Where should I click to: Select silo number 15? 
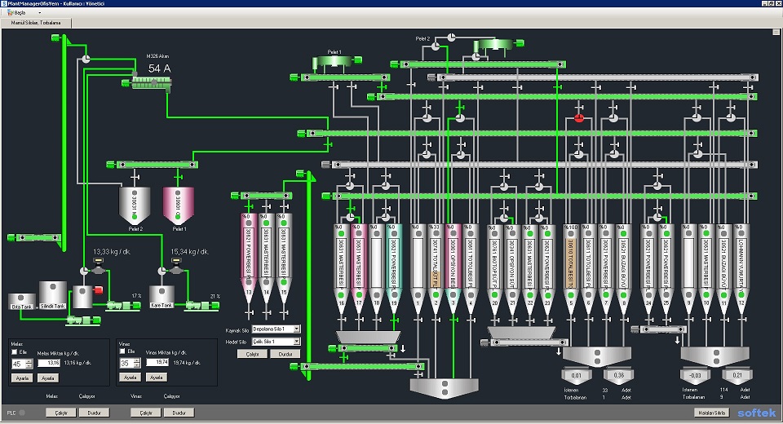(284, 259)
